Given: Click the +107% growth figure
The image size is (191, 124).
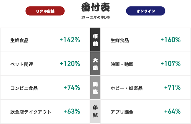Looking at the screenshot, I should [x=170, y=64].
